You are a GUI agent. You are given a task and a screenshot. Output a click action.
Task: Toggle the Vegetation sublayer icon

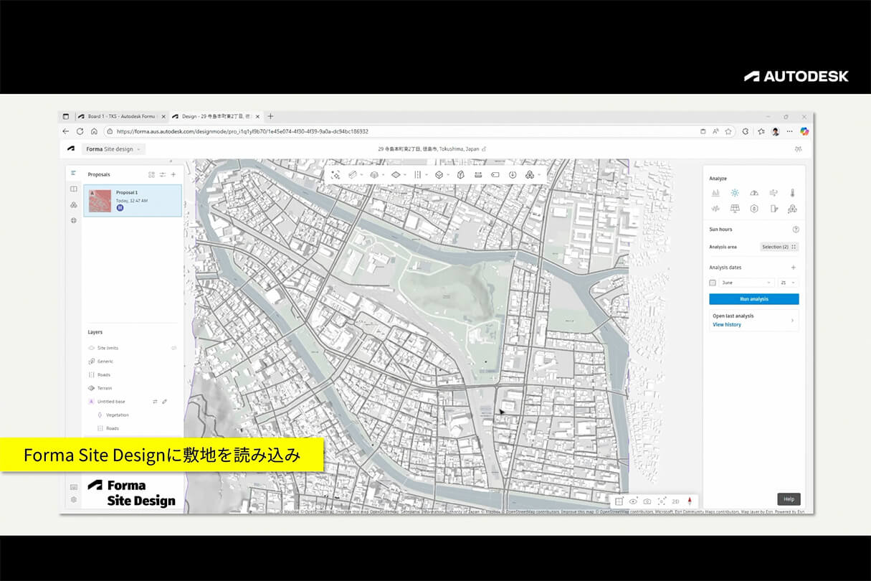100,415
